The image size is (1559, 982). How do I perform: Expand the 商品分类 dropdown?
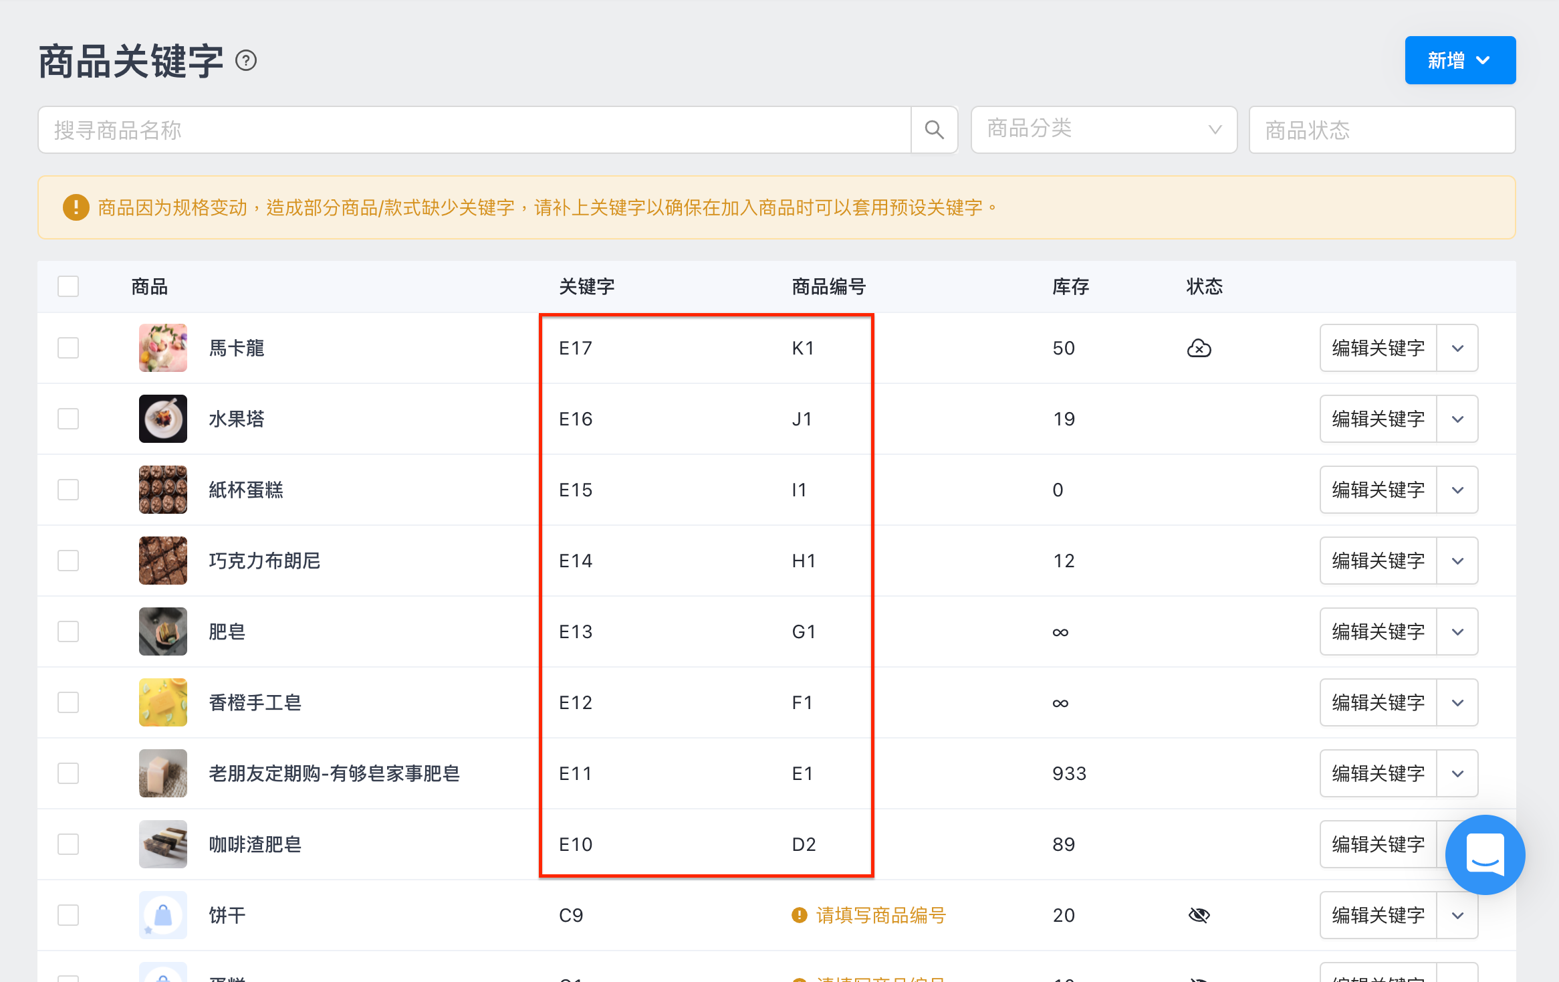1104,130
